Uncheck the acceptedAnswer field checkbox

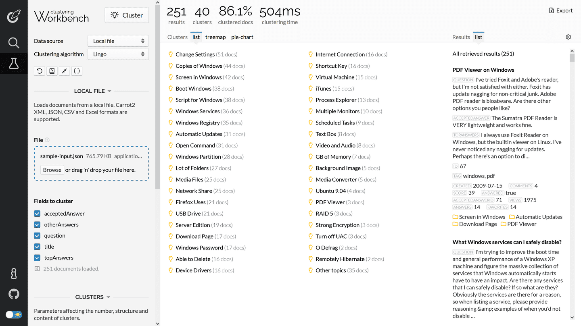coord(37,214)
